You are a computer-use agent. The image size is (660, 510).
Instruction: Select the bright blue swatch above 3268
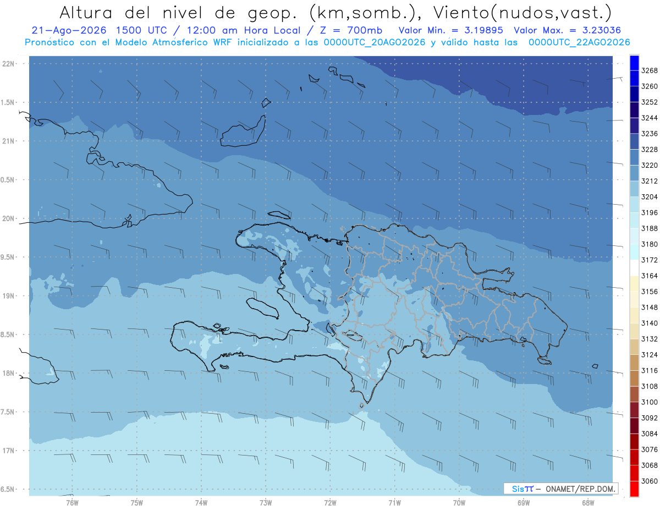point(634,63)
